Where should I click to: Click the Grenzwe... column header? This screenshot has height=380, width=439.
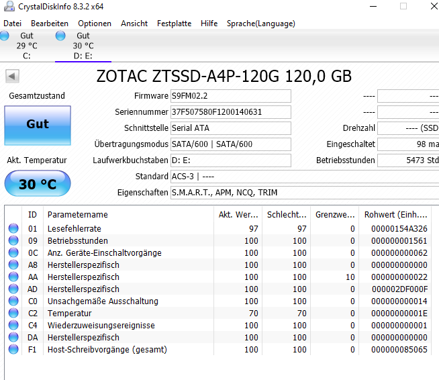click(x=335, y=214)
